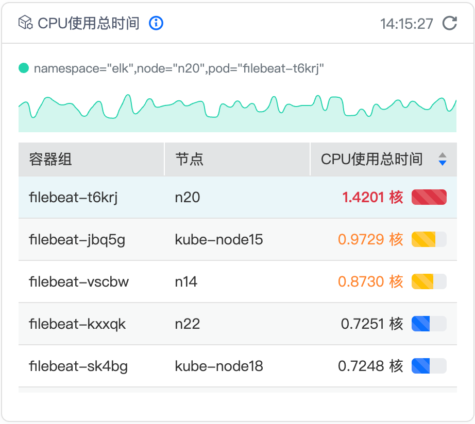
Task: Click the yellow usage bar for 0.8730 核
Action: coord(429,281)
